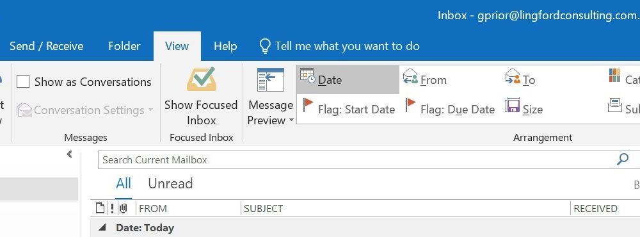Click the importance column header icon

[112, 208]
